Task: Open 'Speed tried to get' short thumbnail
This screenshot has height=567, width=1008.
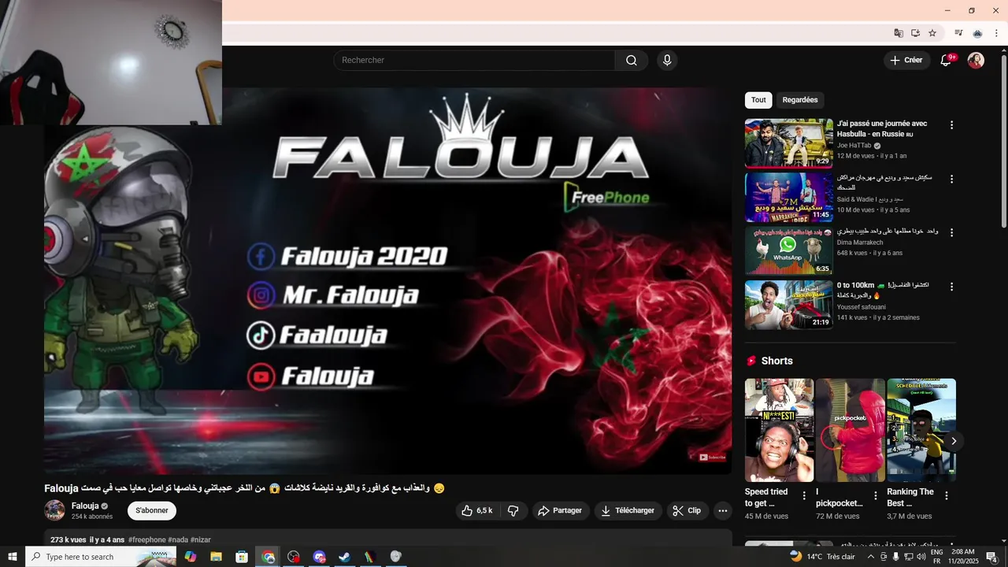Action: pyautogui.click(x=779, y=430)
